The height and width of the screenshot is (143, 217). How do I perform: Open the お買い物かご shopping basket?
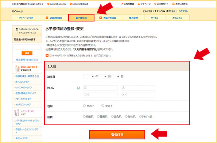click(180, 4)
